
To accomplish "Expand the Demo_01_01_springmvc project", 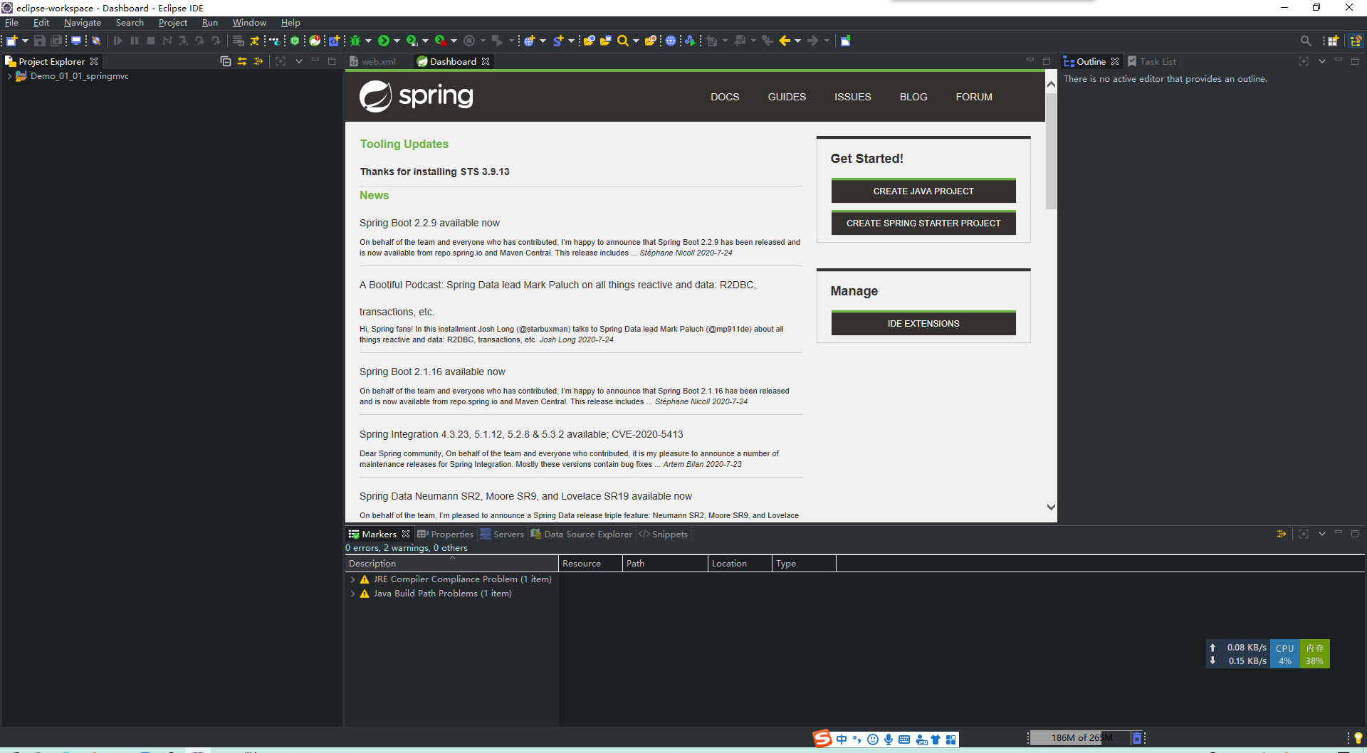I will [x=9, y=76].
